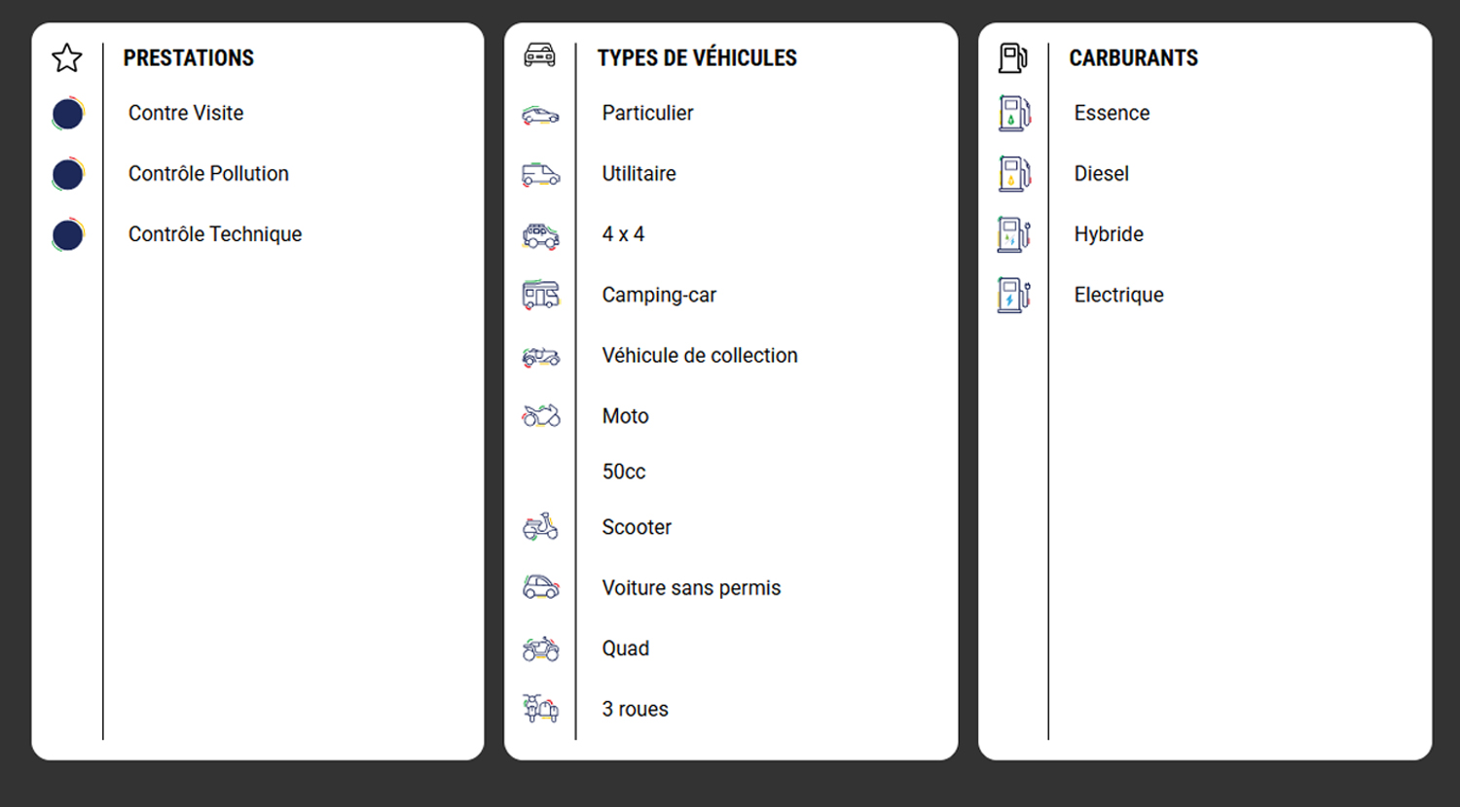The width and height of the screenshot is (1460, 807).
Task: Click the Véhicule de collection text
Action: point(700,355)
